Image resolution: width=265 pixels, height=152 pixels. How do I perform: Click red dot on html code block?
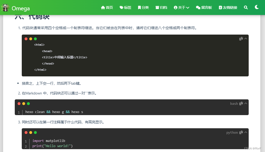coord(26,39)
